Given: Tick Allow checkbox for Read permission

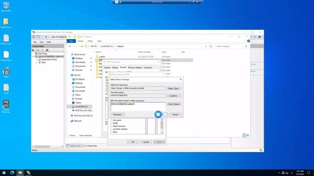Looking at the screenshot, I should pos(146,132).
